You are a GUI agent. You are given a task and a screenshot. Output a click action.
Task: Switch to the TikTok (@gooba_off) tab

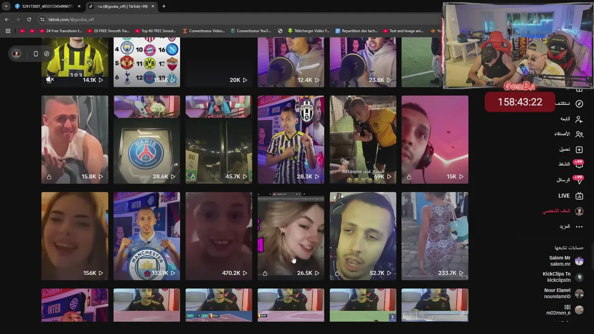click(122, 6)
